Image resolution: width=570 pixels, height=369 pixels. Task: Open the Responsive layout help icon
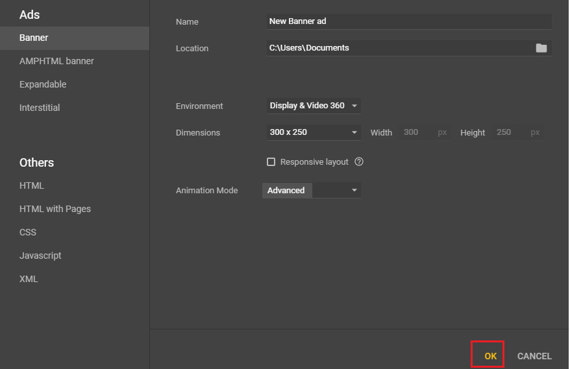(x=359, y=161)
